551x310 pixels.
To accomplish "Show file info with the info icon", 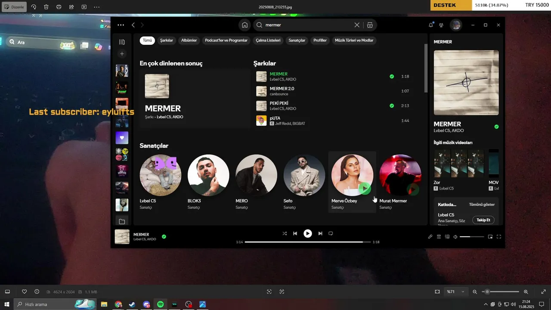I will 37,291.
